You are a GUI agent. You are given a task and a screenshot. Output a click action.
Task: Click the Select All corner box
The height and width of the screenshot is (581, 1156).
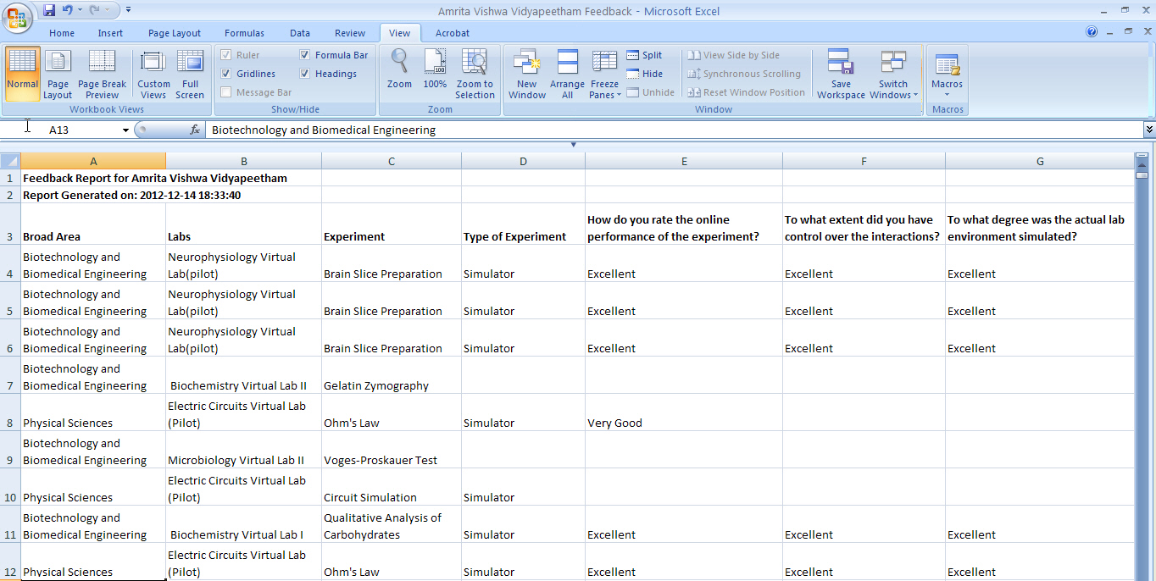10,161
